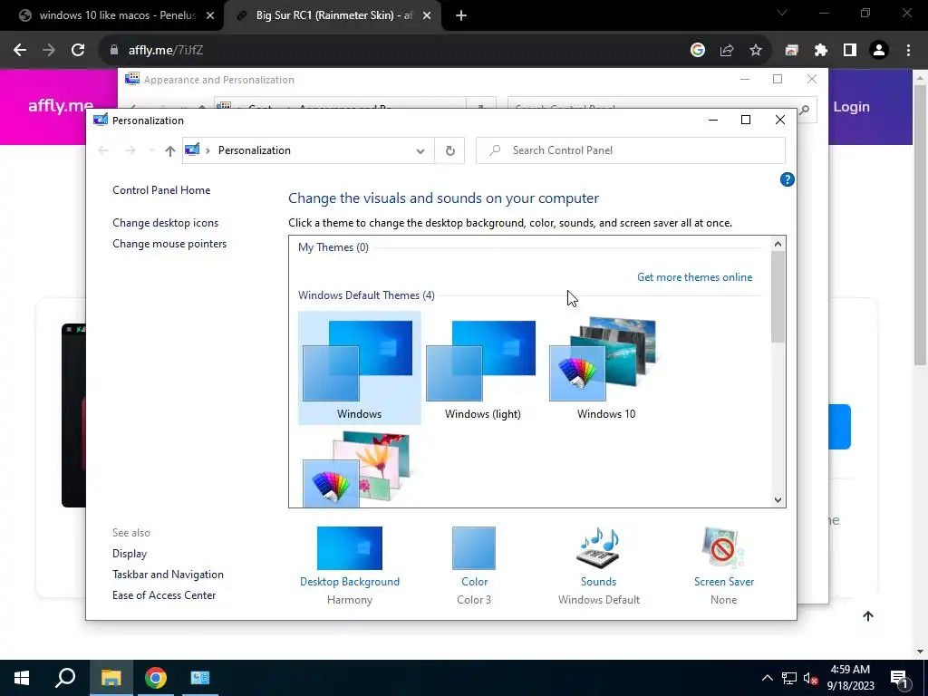Screen dimensions: 928x696
Task: Click Change desktop icons link
Action: coord(165,223)
